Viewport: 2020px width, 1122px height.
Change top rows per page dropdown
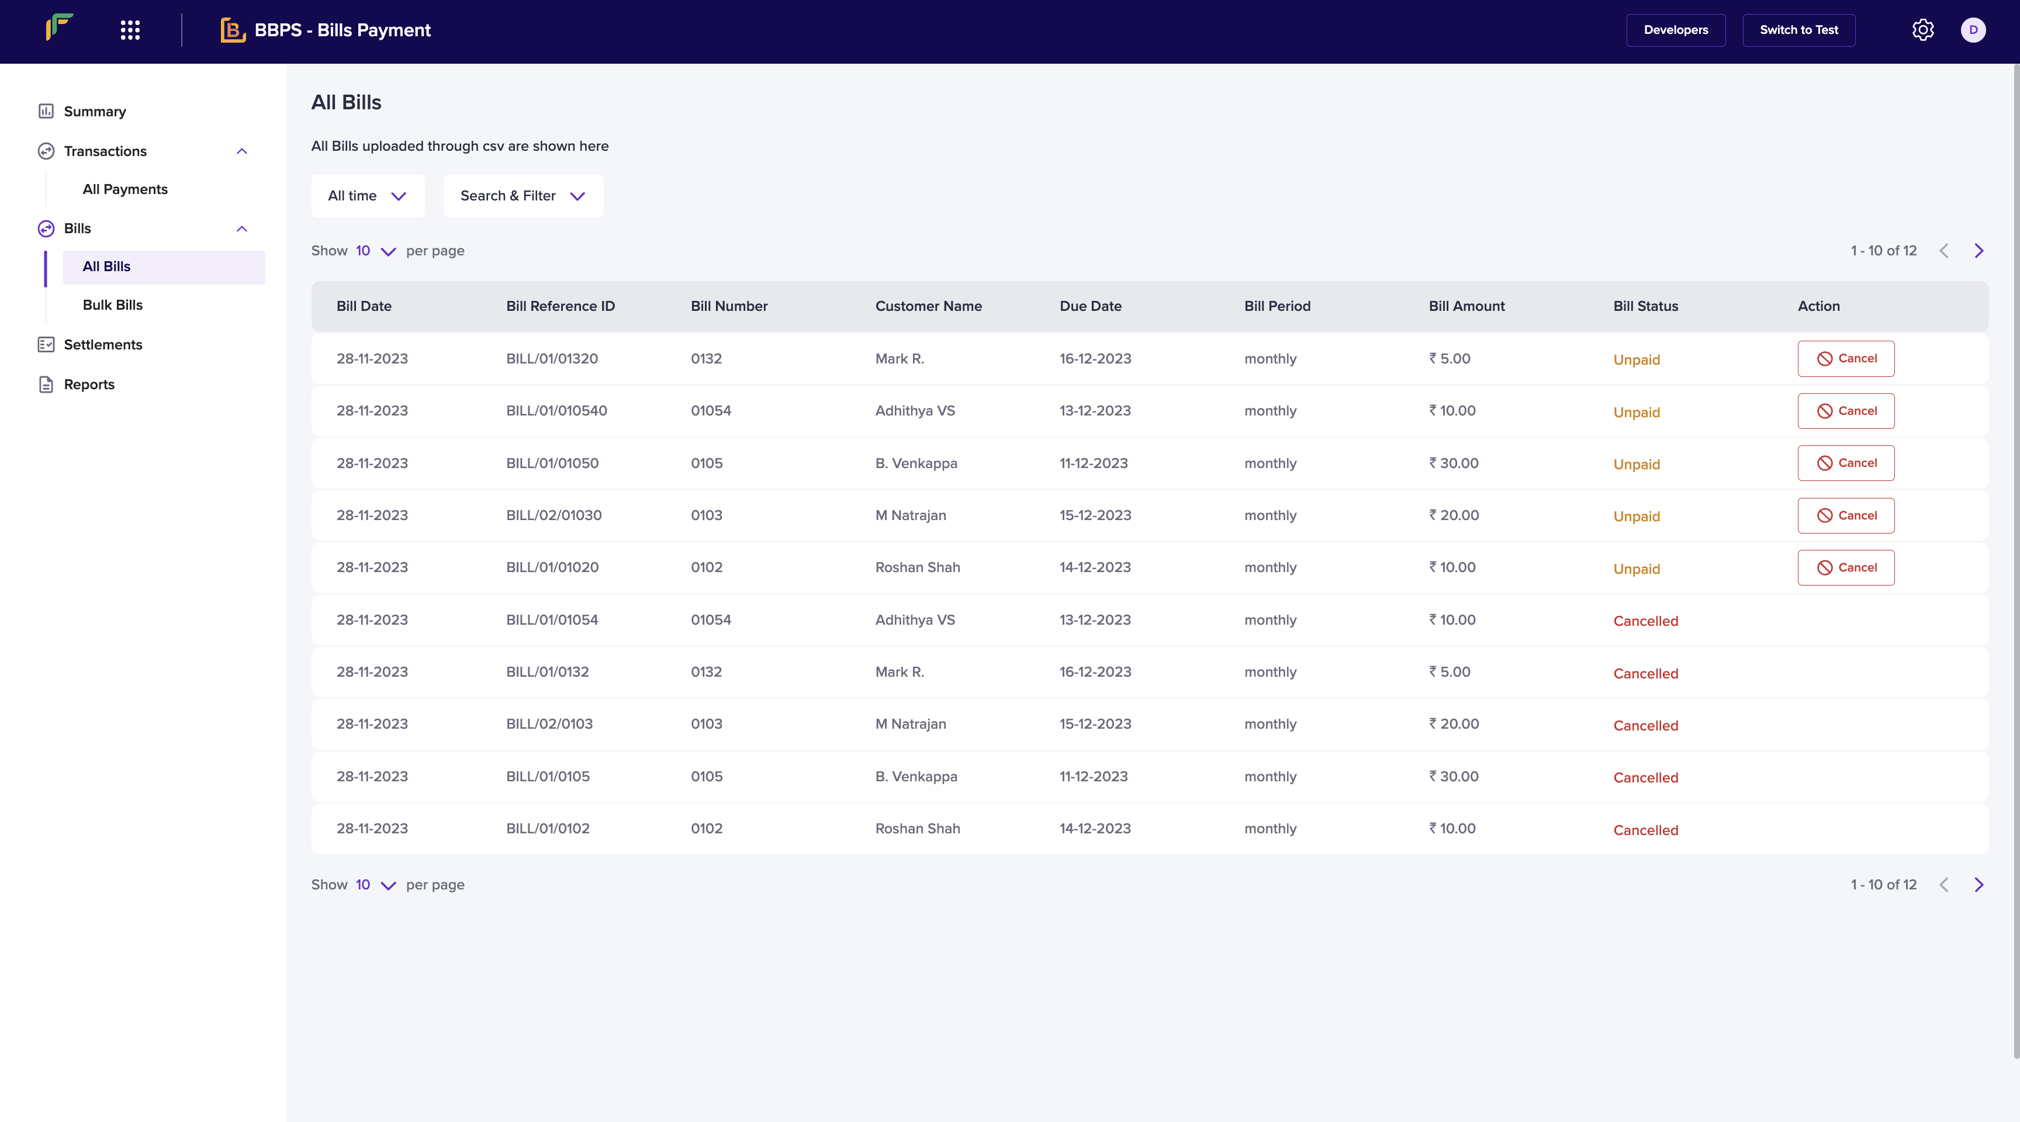[376, 251]
